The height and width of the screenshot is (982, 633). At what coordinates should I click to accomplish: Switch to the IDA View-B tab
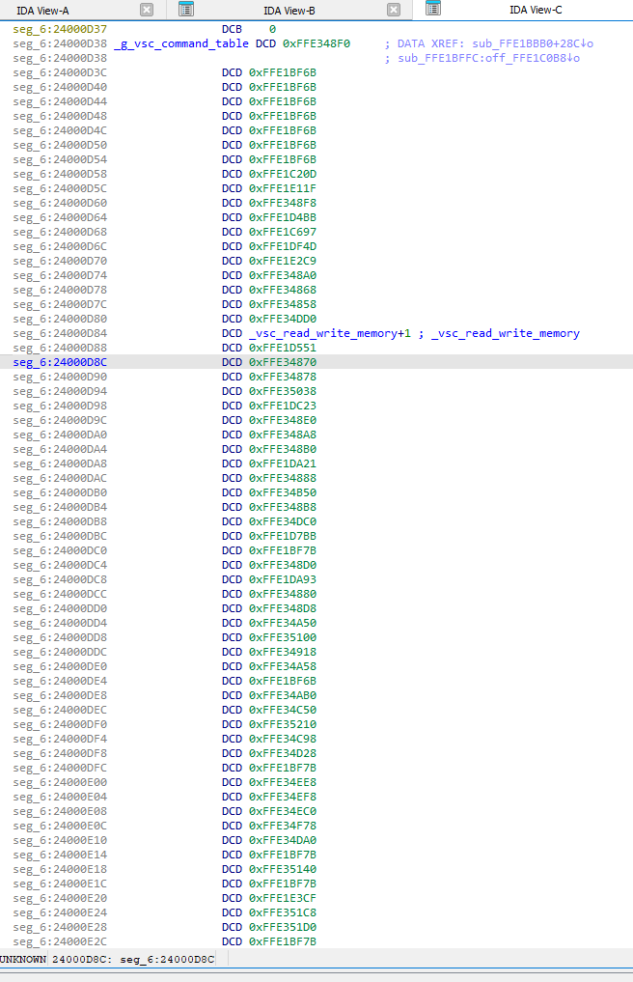coord(289,10)
